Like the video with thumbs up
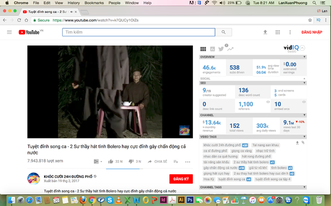The height and width of the screenshot is (206, 331). pos(110,162)
